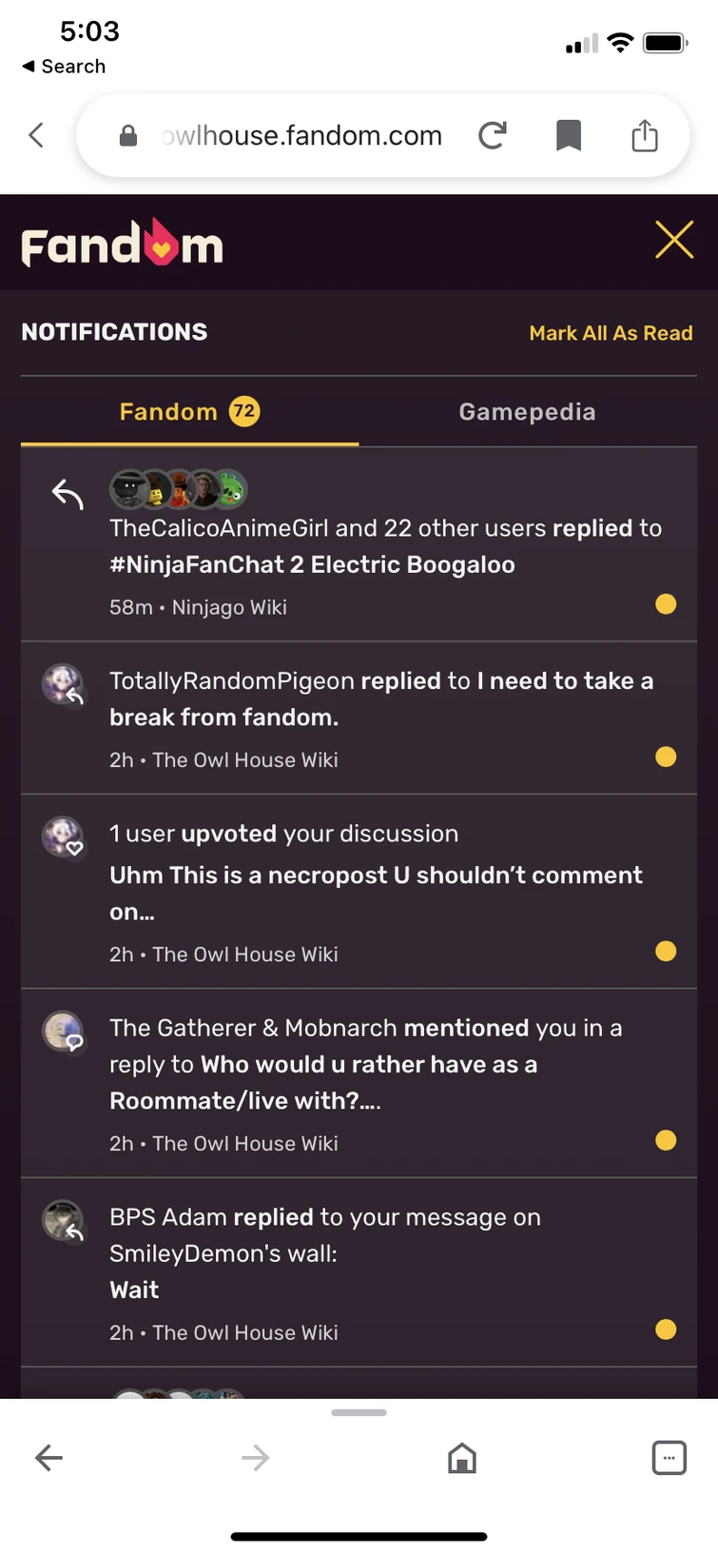The height and width of the screenshot is (1555, 718).
Task: Tap the bookmark icon
Action: click(x=569, y=136)
